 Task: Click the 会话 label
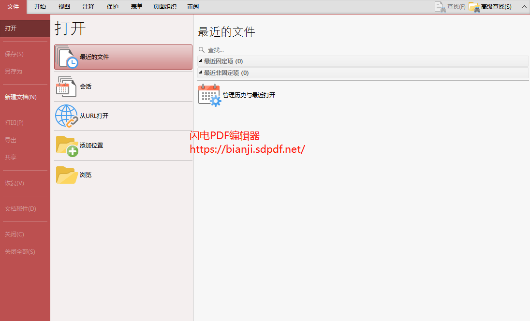coord(86,87)
